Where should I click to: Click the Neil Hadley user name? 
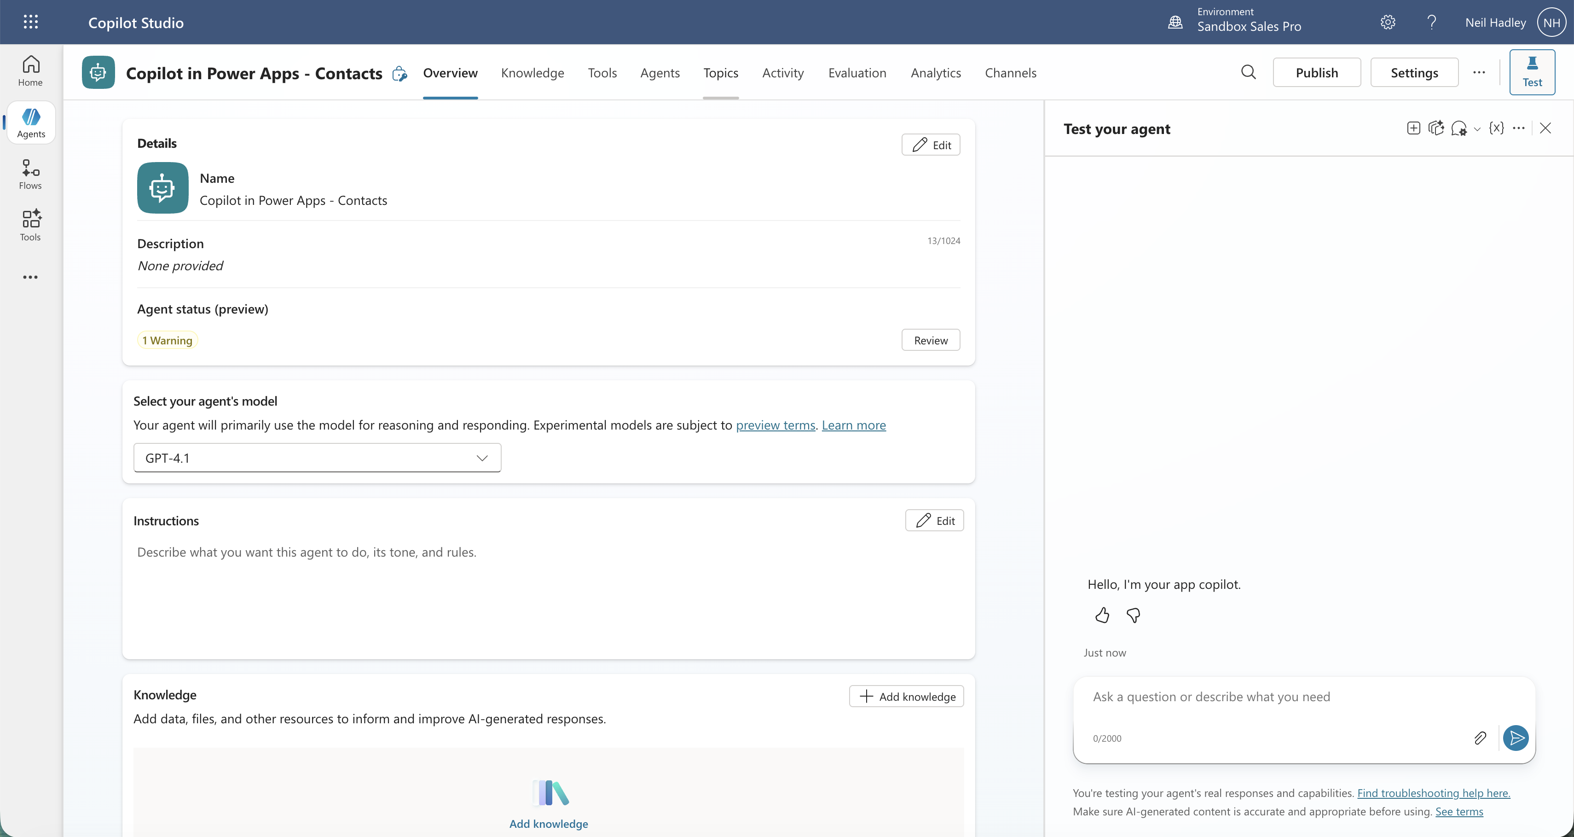(1495, 23)
